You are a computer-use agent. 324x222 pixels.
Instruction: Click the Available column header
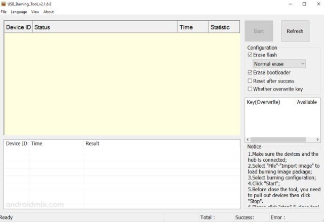[307, 102]
